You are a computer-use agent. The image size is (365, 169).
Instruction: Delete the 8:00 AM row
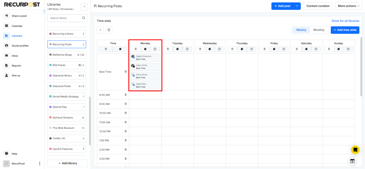(x=126, y=95)
